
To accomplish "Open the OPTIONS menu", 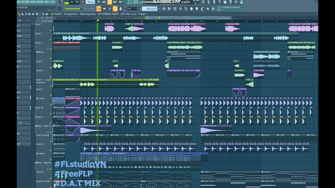I will click(x=40, y=2).
